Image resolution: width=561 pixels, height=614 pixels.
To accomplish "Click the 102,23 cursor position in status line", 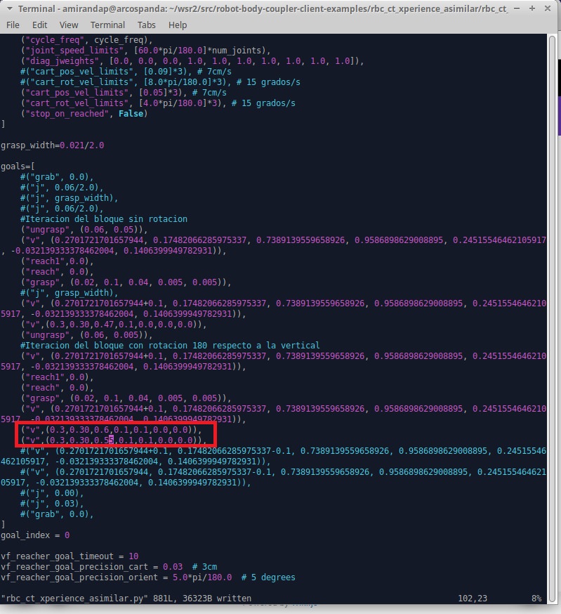I will pyautogui.click(x=471, y=598).
